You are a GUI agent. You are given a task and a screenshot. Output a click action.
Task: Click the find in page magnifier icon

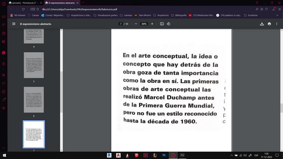[257, 9]
